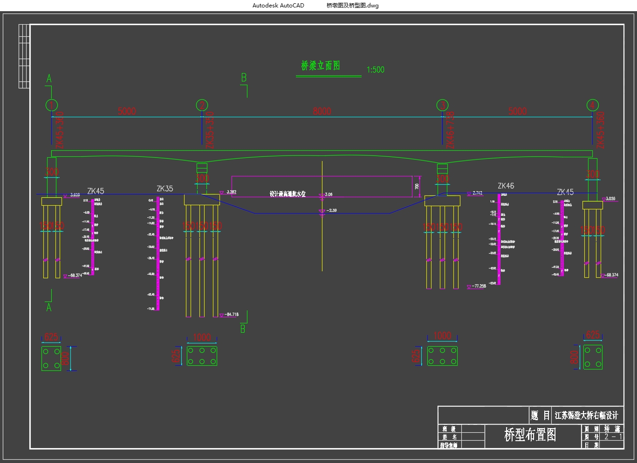Screen dimensions: 637x463
Task: Select the 设计最高通航水位 label
Action: click(288, 194)
